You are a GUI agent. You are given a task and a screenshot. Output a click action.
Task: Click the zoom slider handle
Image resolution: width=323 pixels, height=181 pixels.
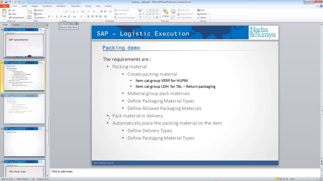click(x=307, y=179)
